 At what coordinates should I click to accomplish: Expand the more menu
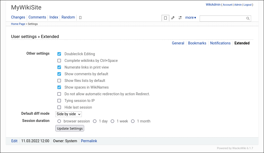click(x=190, y=17)
